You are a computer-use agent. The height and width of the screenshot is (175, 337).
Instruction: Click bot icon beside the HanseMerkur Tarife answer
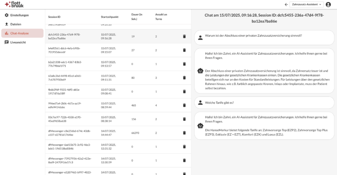(200, 126)
